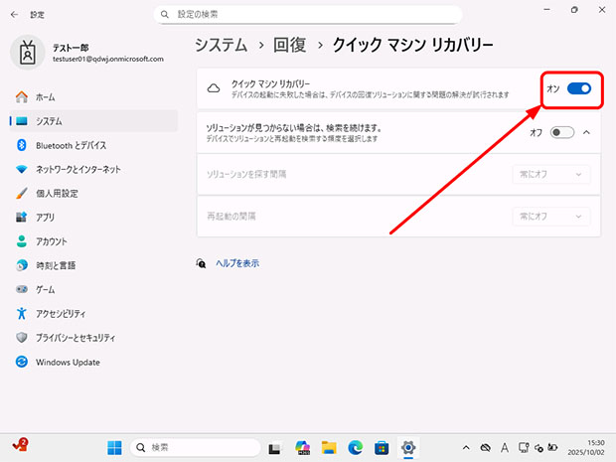This screenshot has height=462, width=616.
Task: Select アクセシビリティ in the sidebar
Action: (x=93, y=313)
